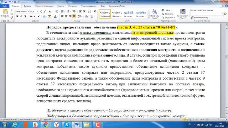
Task: Click Изменить стили button
Action: click(x=155, y=14)
